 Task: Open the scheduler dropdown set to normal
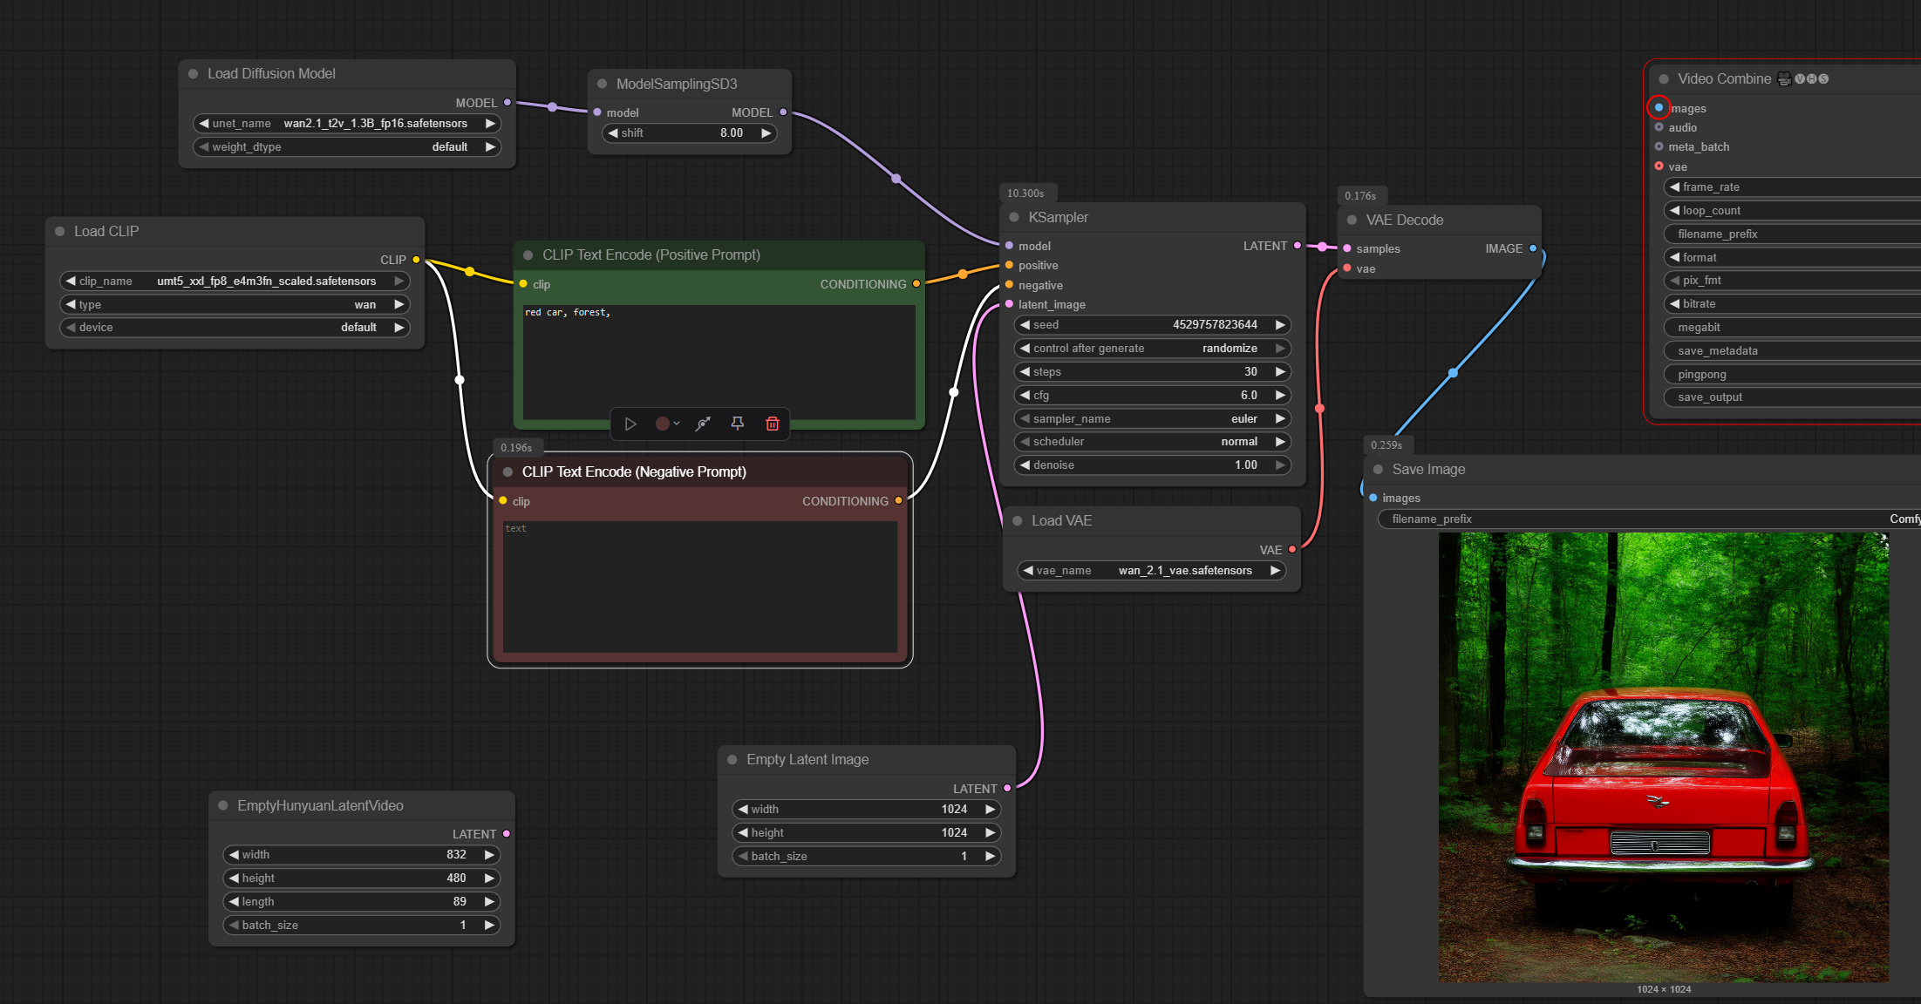[1151, 442]
